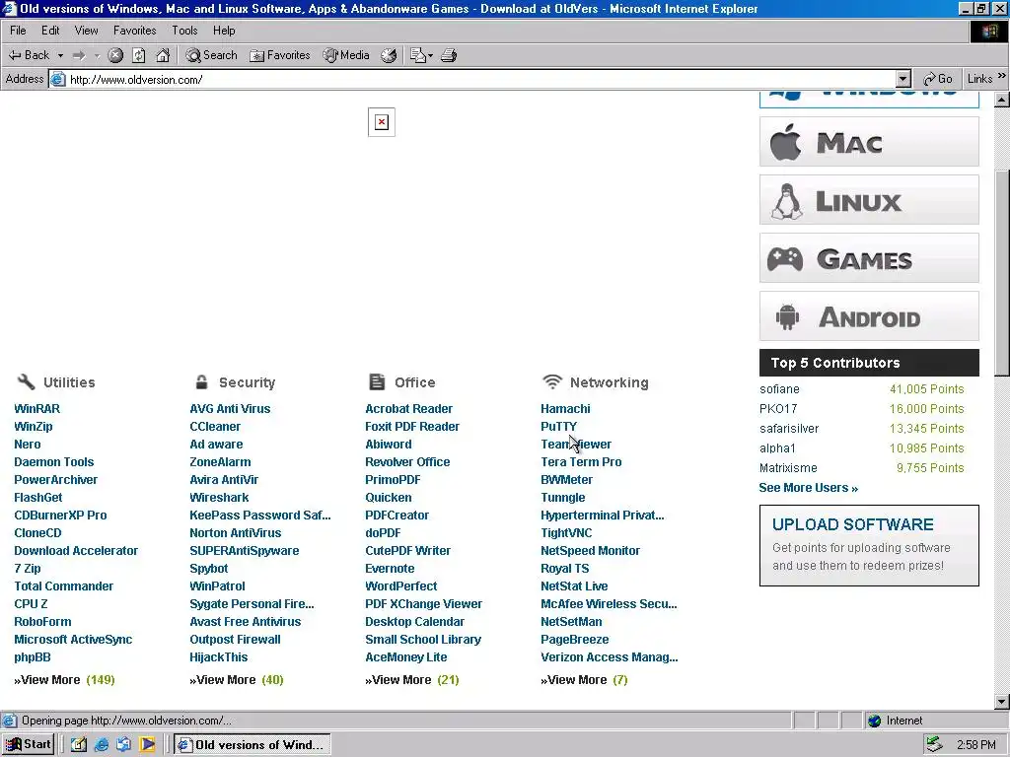Screen dimensions: 1010x757
Task: Click the Networking wifi icon
Action: pyautogui.click(x=552, y=381)
